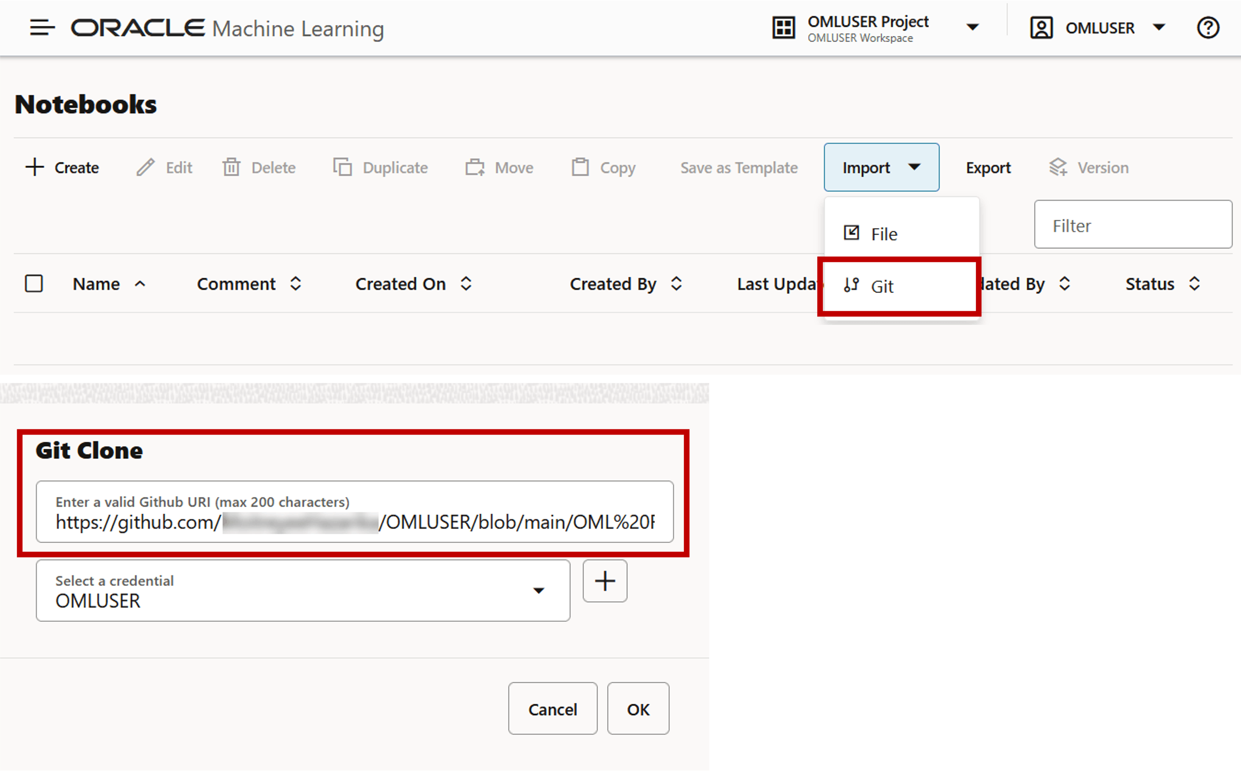Toggle the select-all notebooks checkbox
The image size is (1241, 771).
coord(34,284)
